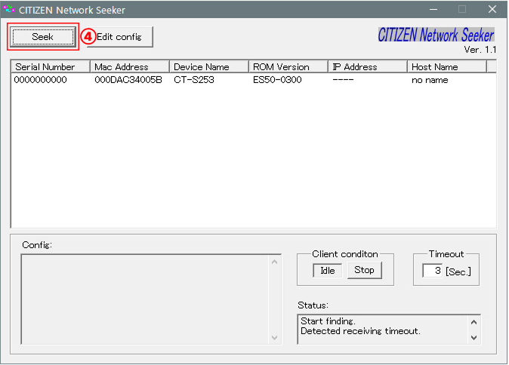The image size is (509, 365).
Task: Select the CT-S253 device row
Action: [193, 80]
